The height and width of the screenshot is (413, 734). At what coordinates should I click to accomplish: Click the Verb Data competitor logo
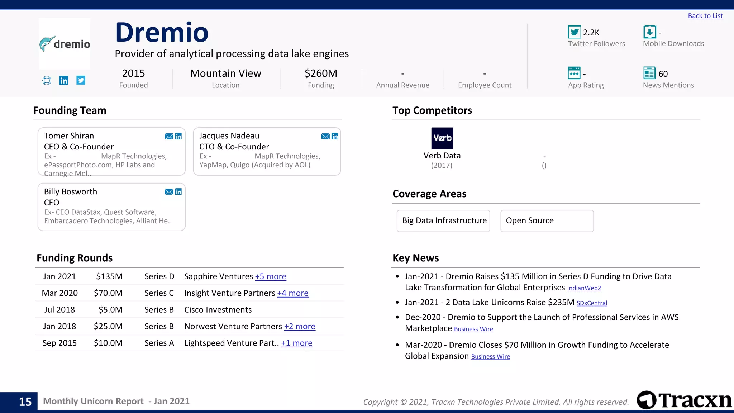coord(442,138)
